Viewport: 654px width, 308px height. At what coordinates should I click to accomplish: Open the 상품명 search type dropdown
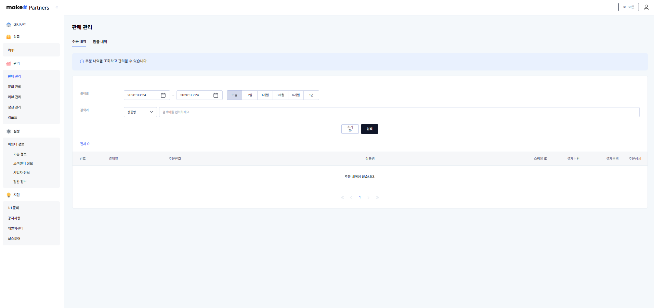point(140,112)
